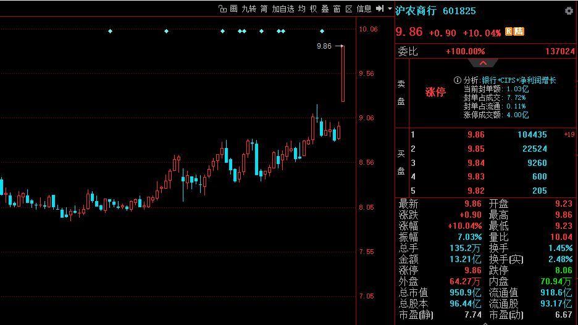
Task: Click the 跌停 value 8.06
Action: [564, 271]
